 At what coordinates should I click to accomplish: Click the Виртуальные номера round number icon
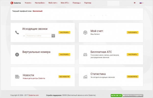tap(17, 55)
